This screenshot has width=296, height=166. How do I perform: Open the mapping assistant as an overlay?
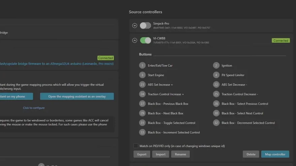tap(77, 96)
